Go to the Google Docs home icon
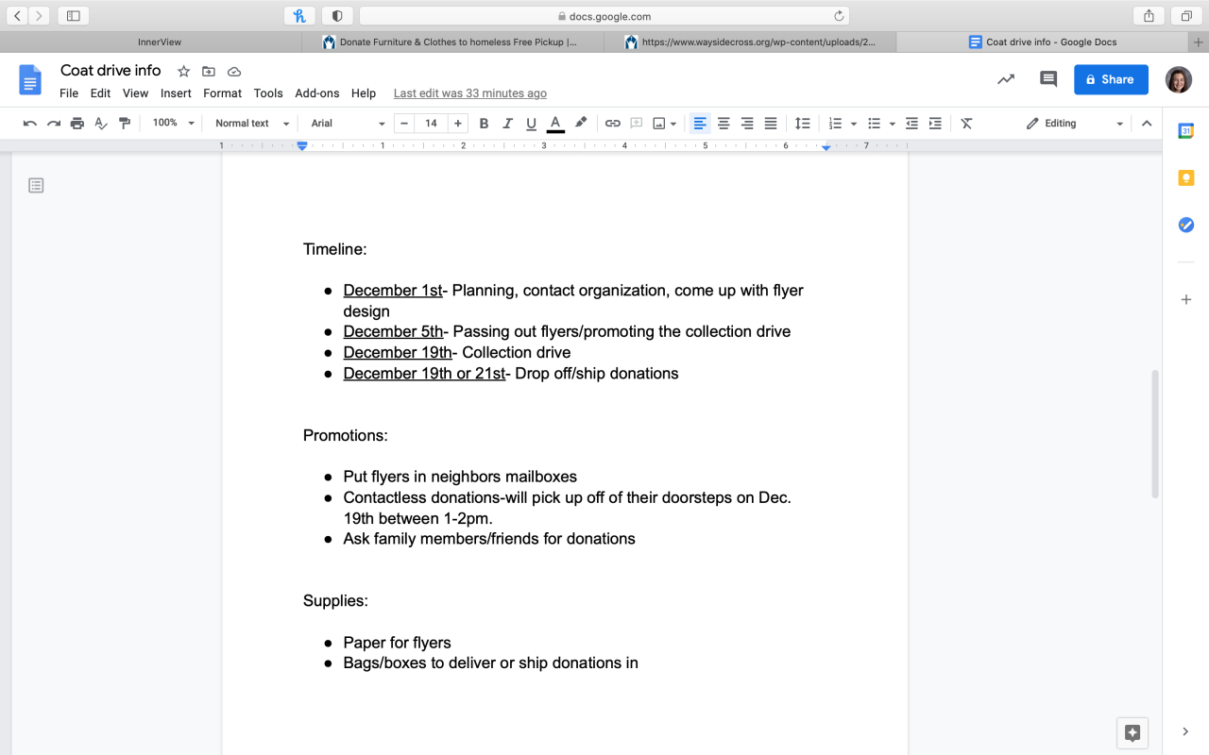The width and height of the screenshot is (1209, 755). coord(30,80)
